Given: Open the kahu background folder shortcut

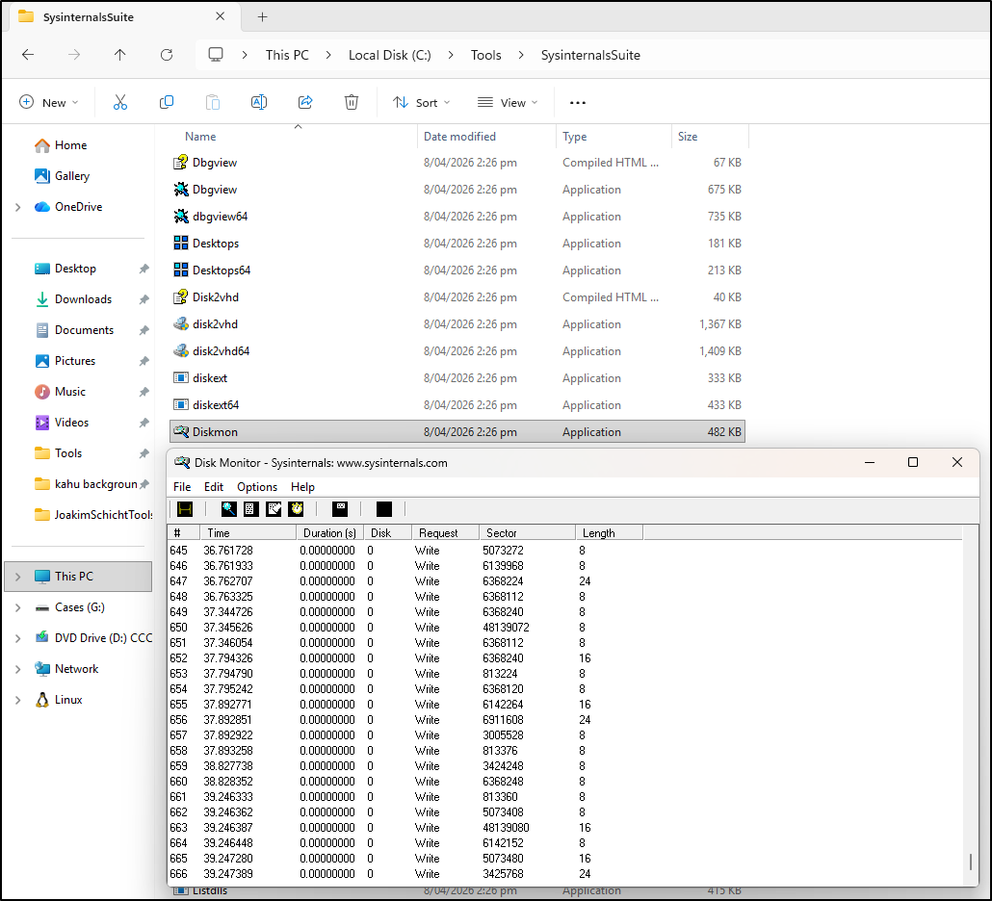Looking at the screenshot, I should 86,484.
